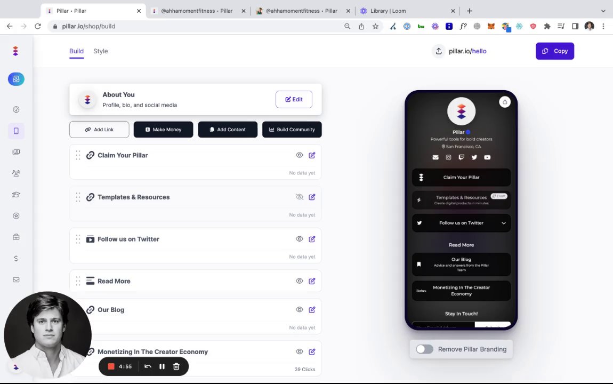613x384 pixels.
Task: Click the Instagram icon in phone preview
Action: coord(448,157)
